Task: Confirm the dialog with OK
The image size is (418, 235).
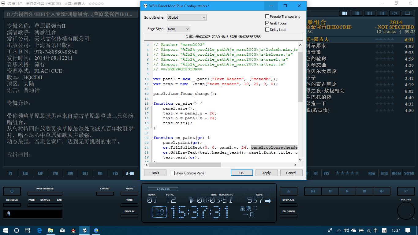Action: tap(242, 173)
